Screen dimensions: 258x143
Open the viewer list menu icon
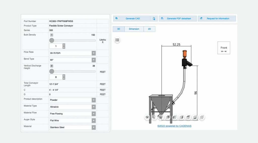pyautogui.click(x=117, y=40)
